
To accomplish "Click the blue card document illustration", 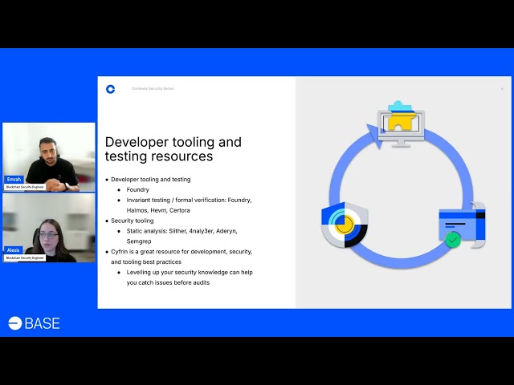I will (463, 225).
